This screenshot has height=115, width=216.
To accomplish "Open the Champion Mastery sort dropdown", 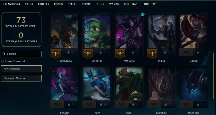I will coord(21,78).
